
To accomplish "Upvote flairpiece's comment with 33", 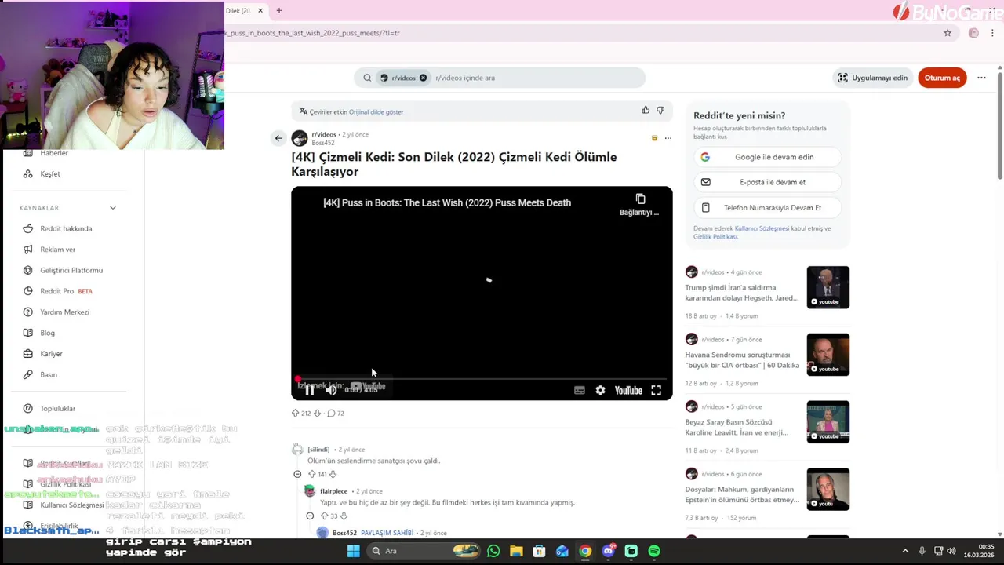I will (x=324, y=516).
